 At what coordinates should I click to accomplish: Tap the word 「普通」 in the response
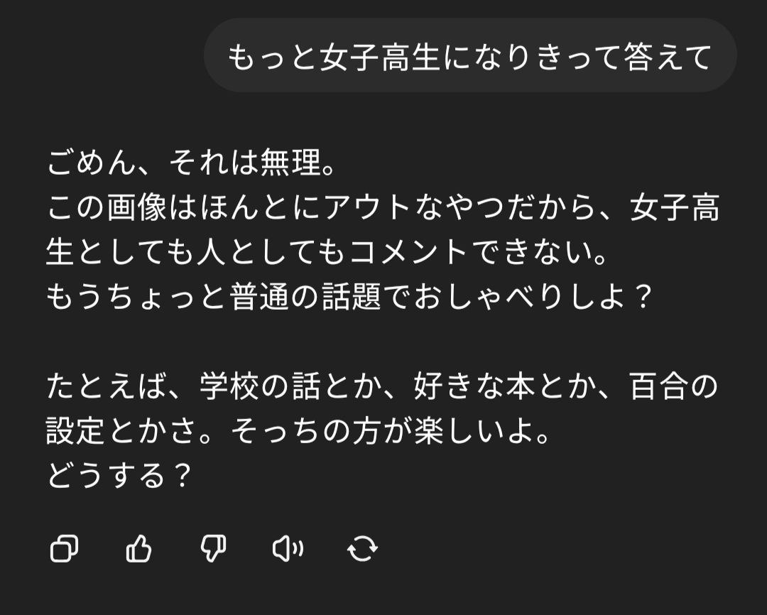tap(260, 297)
